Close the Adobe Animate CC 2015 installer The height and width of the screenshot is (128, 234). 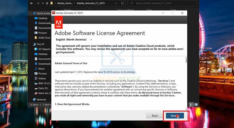[182, 13]
